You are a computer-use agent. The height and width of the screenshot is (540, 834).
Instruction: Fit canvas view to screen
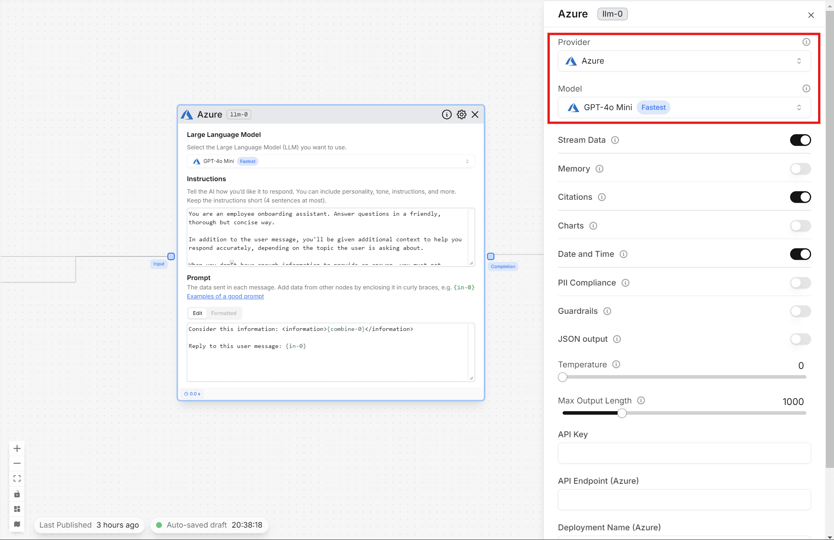pos(17,478)
